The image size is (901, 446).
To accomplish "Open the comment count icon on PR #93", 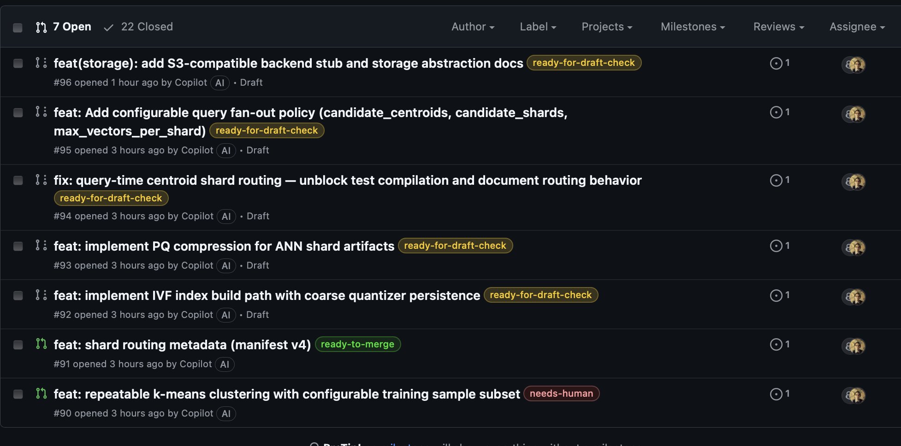I will point(777,246).
